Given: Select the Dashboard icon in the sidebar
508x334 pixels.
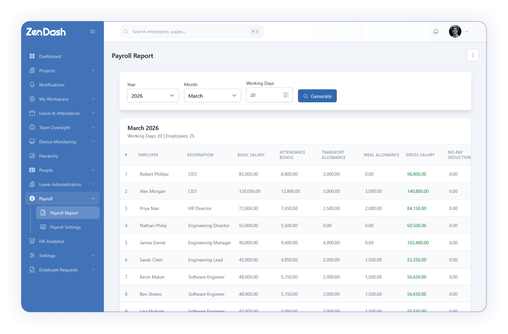Looking at the screenshot, I should [x=32, y=56].
